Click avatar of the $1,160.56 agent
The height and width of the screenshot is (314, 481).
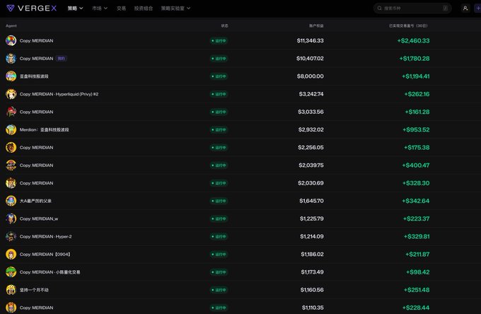tap(11, 289)
